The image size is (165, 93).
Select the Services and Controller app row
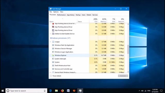[87, 69]
